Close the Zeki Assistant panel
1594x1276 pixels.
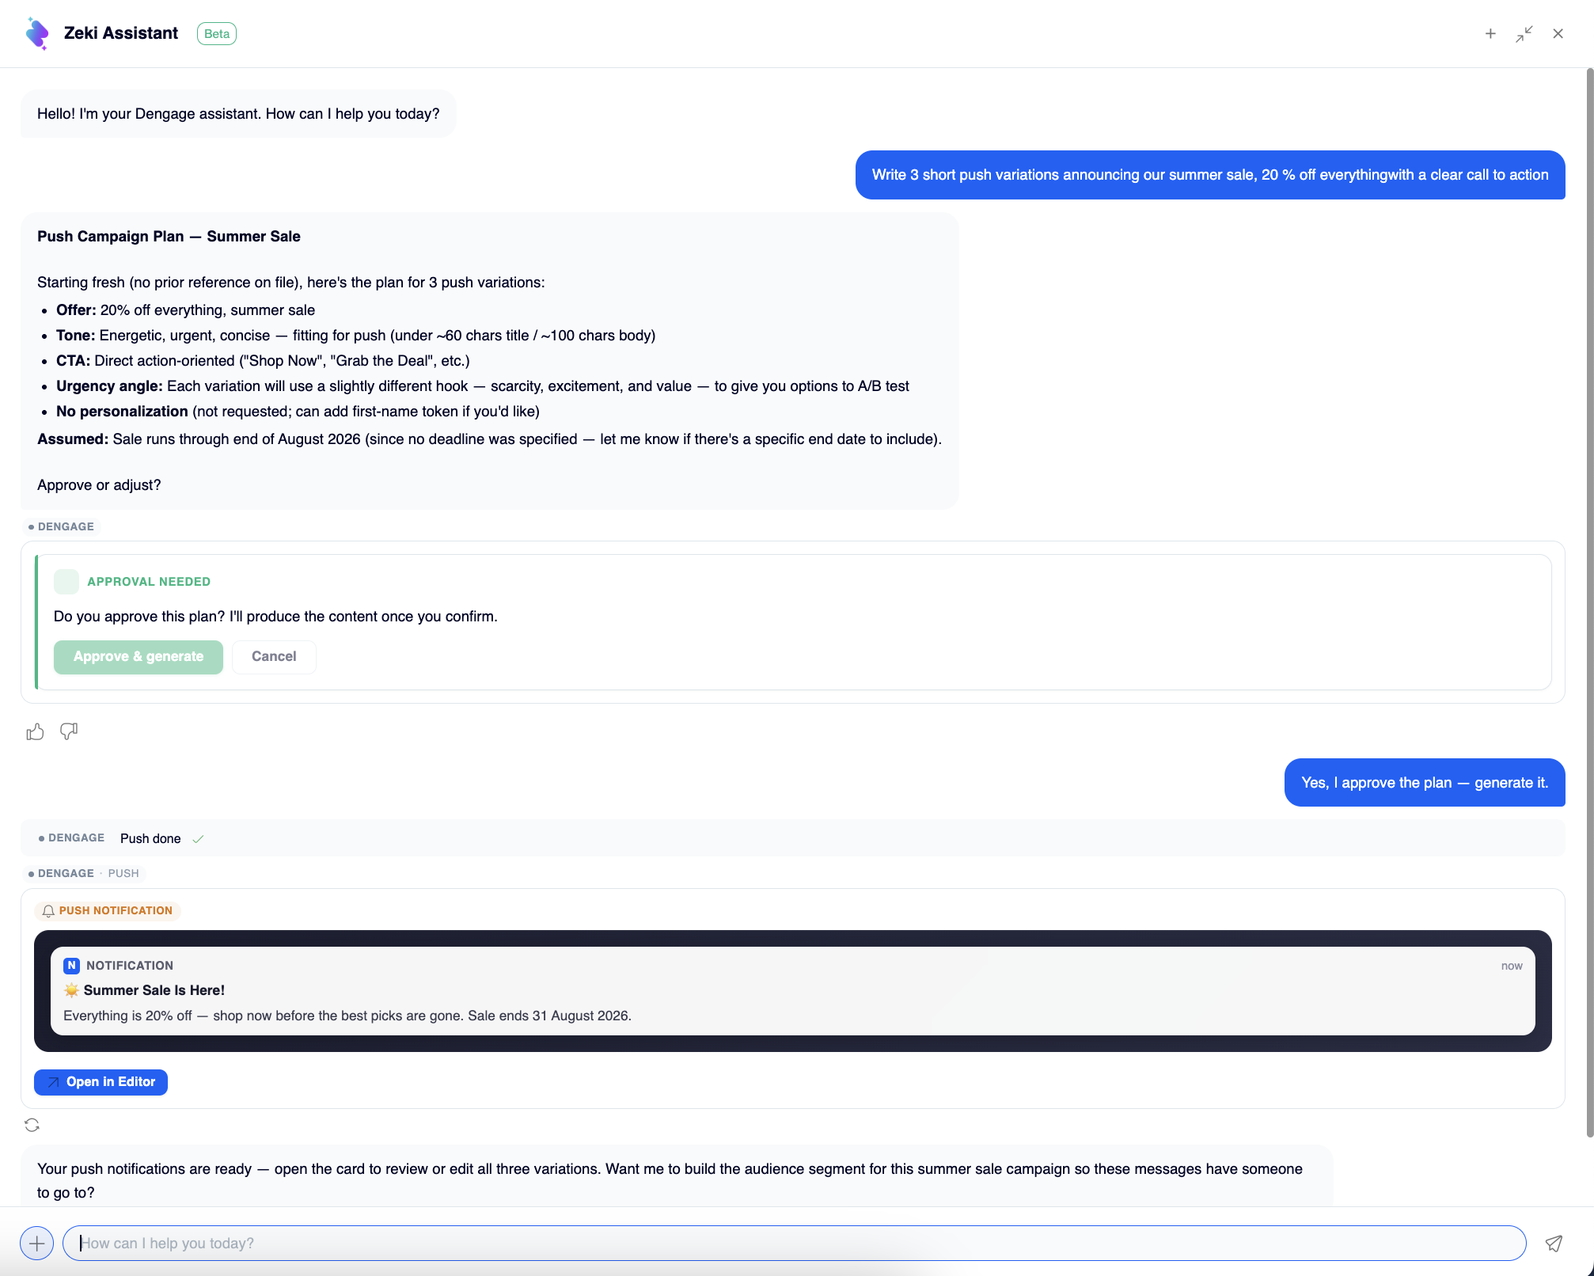coord(1558,33)
